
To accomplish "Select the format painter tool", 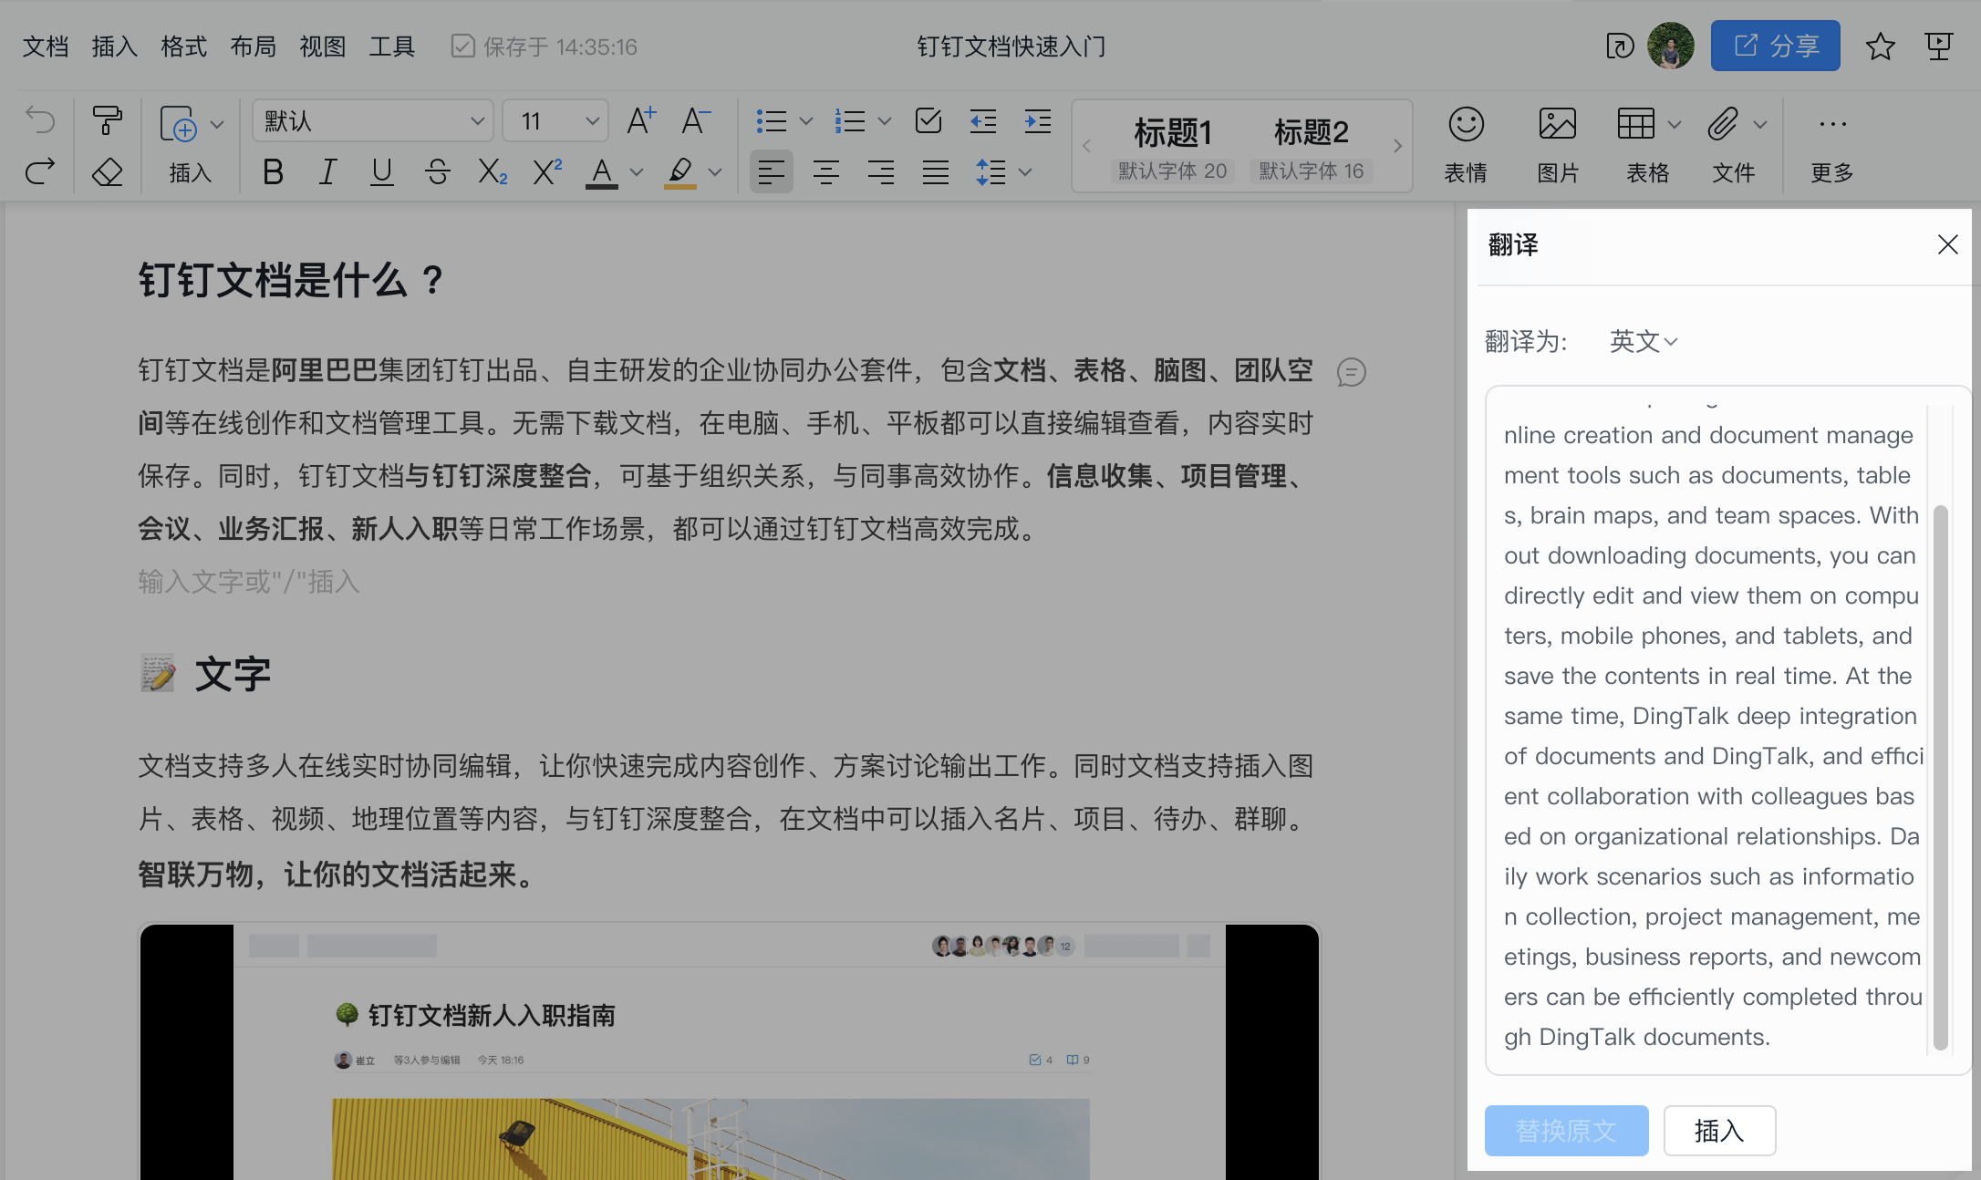I will point(107,119).
